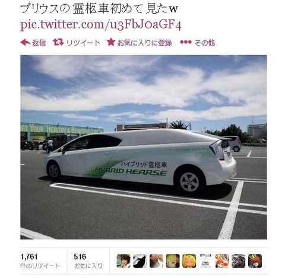Click the 返信 reply label
285x278 pixels.
pyautogui.click(x=39, y=43)
